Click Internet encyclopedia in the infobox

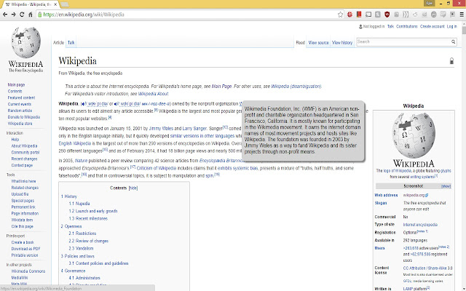(x=420, y=225)
